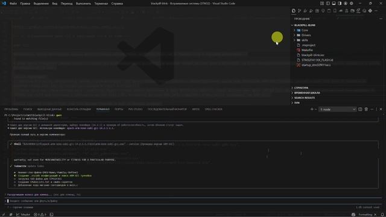
Task: Click the terminal message input field
Action: [x=193, y=201]
